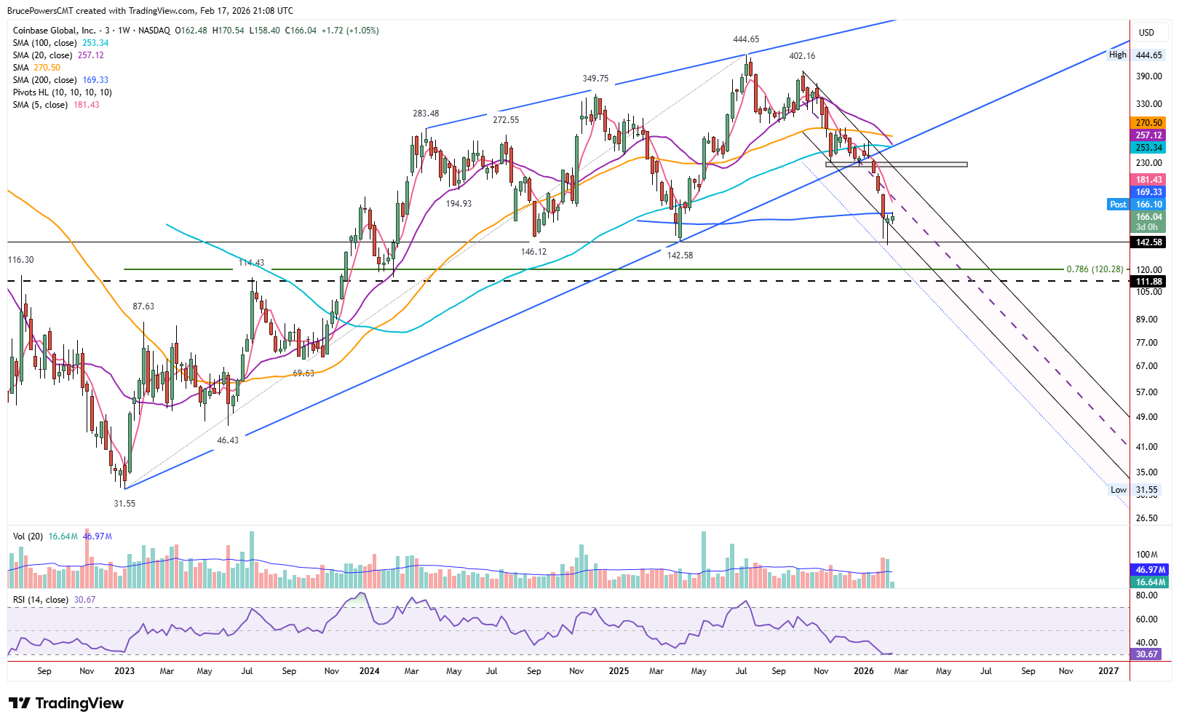
Task: Click the Vol (20) indicator label
Action: coord(28,536)
